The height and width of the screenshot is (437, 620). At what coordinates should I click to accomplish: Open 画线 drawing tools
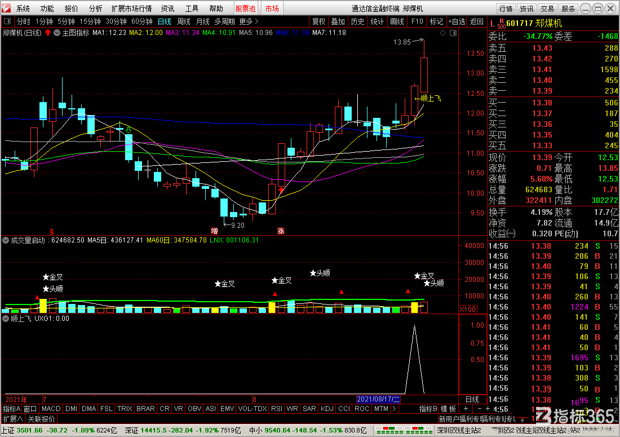[397, 21]
